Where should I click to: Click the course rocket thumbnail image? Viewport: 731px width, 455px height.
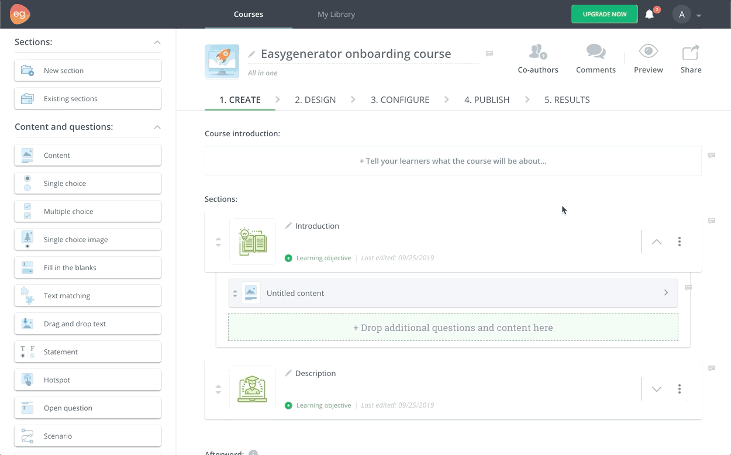click(x=222, y=61)
